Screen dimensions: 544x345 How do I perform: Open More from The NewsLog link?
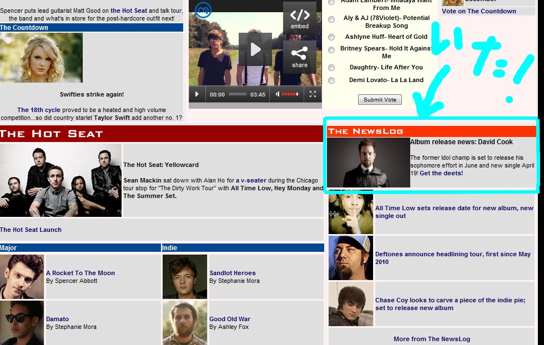point(432,339)
